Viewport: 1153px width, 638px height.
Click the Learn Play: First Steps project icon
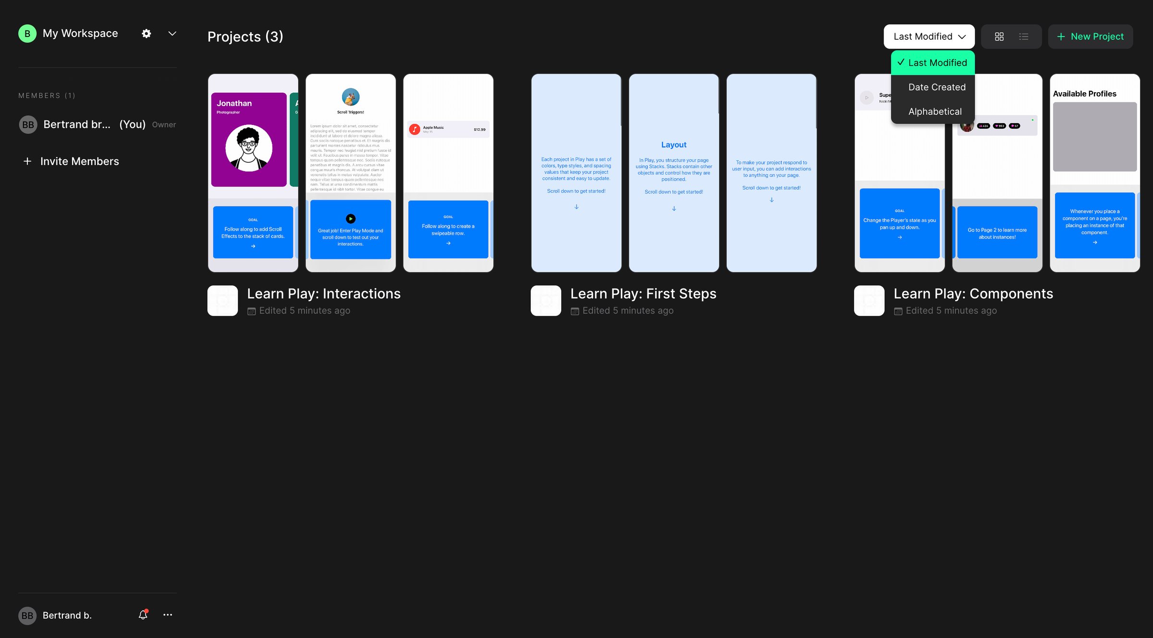(x=546, y=301)
